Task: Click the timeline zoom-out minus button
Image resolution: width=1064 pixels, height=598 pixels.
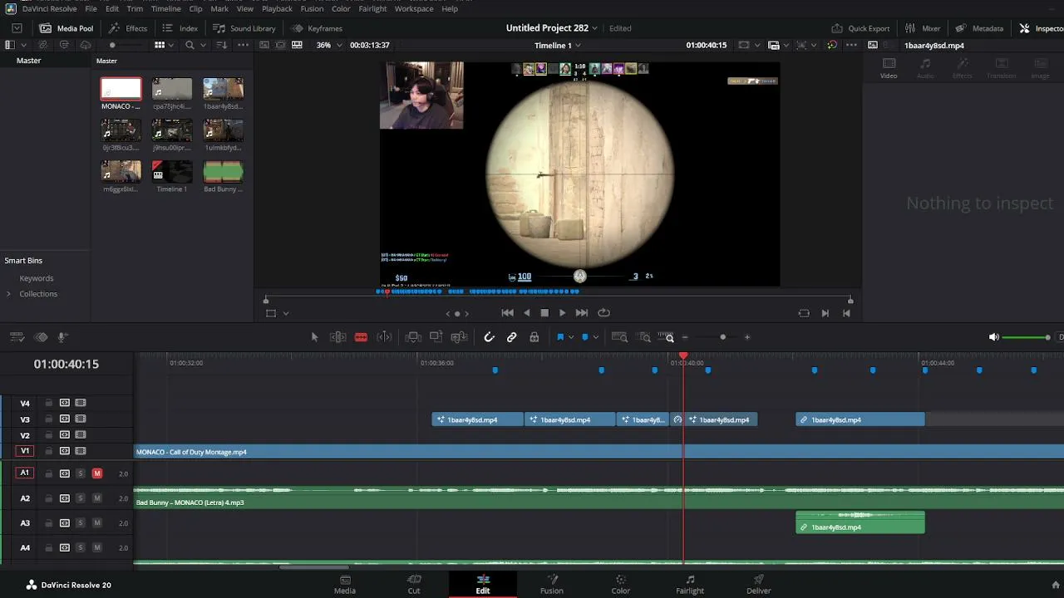Action: pos(685,337)
